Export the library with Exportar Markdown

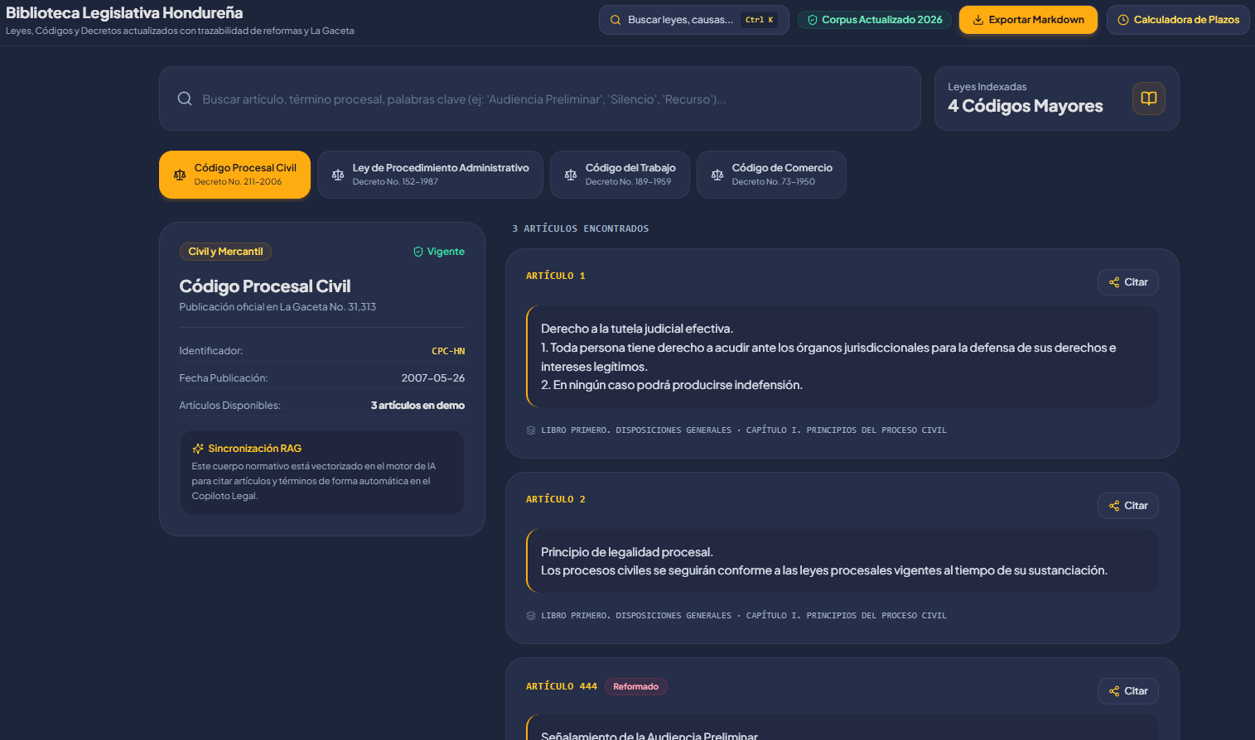(x=1028, y=20)
